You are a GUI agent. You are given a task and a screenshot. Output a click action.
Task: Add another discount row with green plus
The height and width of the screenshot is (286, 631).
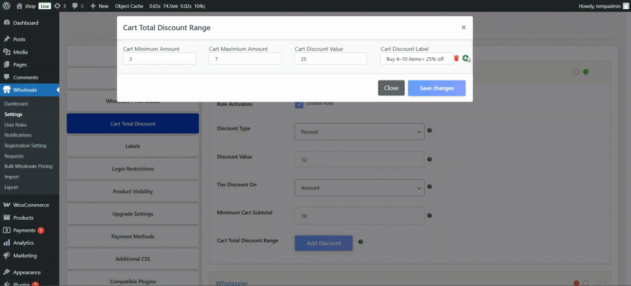[x=465, y=58]
